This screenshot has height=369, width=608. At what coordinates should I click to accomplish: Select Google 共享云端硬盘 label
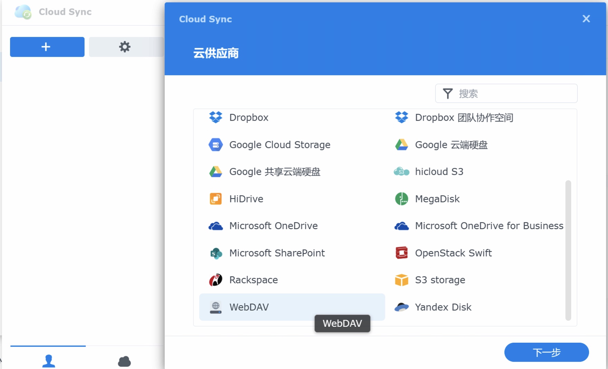point(275,172)
